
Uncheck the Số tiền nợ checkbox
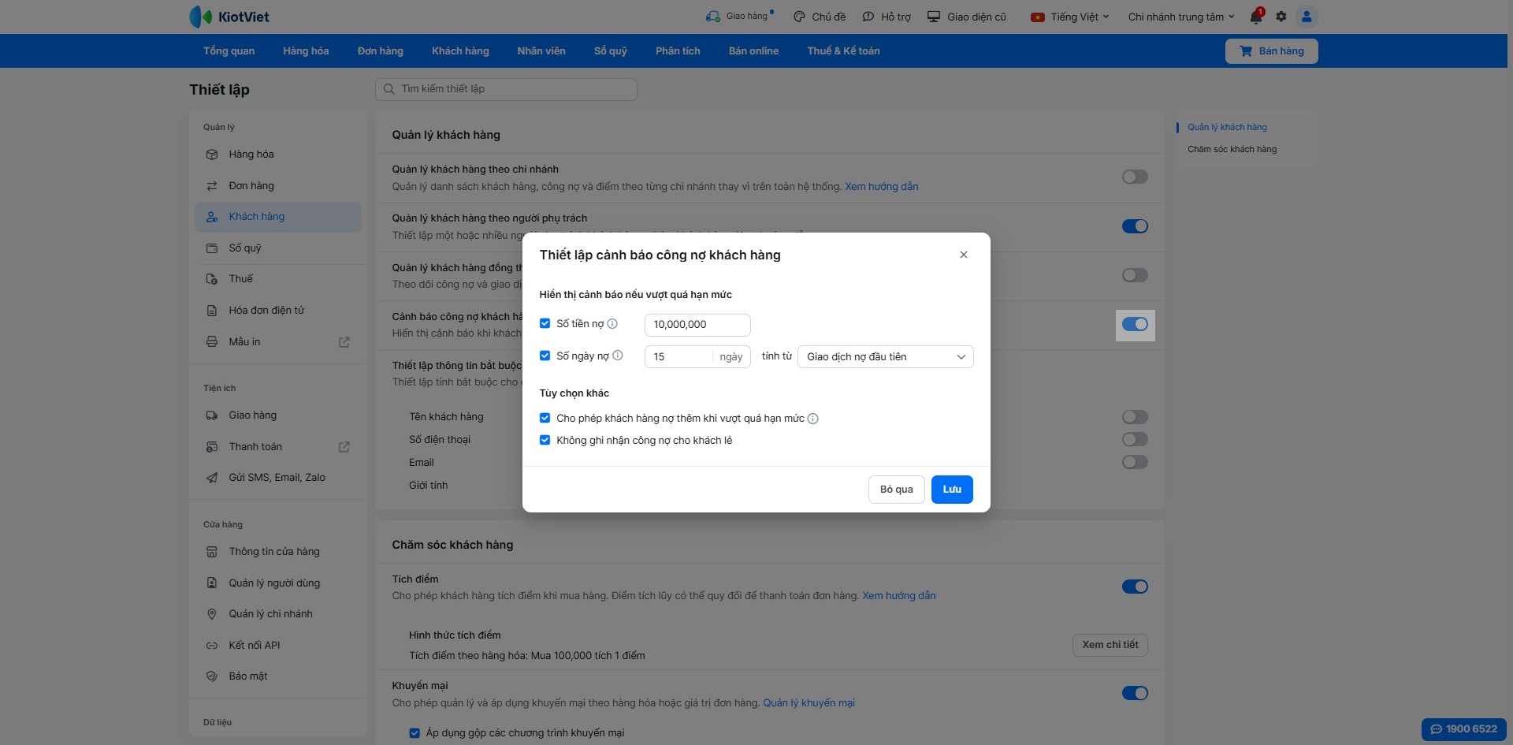click(x=545, y=323)
